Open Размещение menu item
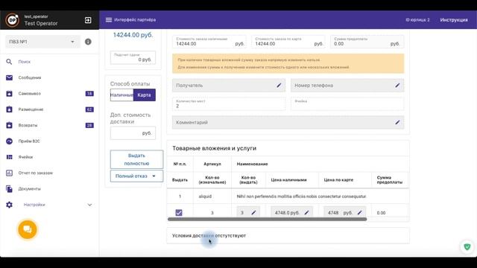Viewport: 477px width, 268px height. pyautogui.click(x=31, y=109)
